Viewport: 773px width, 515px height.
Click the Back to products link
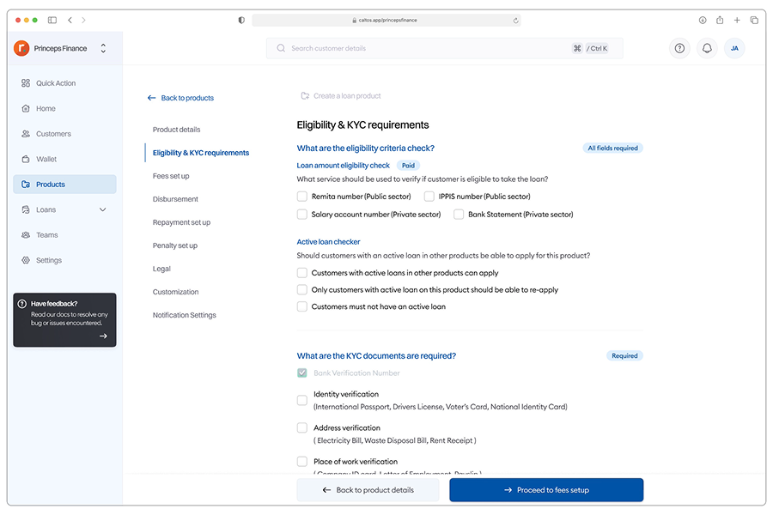(x=180, y=98)
